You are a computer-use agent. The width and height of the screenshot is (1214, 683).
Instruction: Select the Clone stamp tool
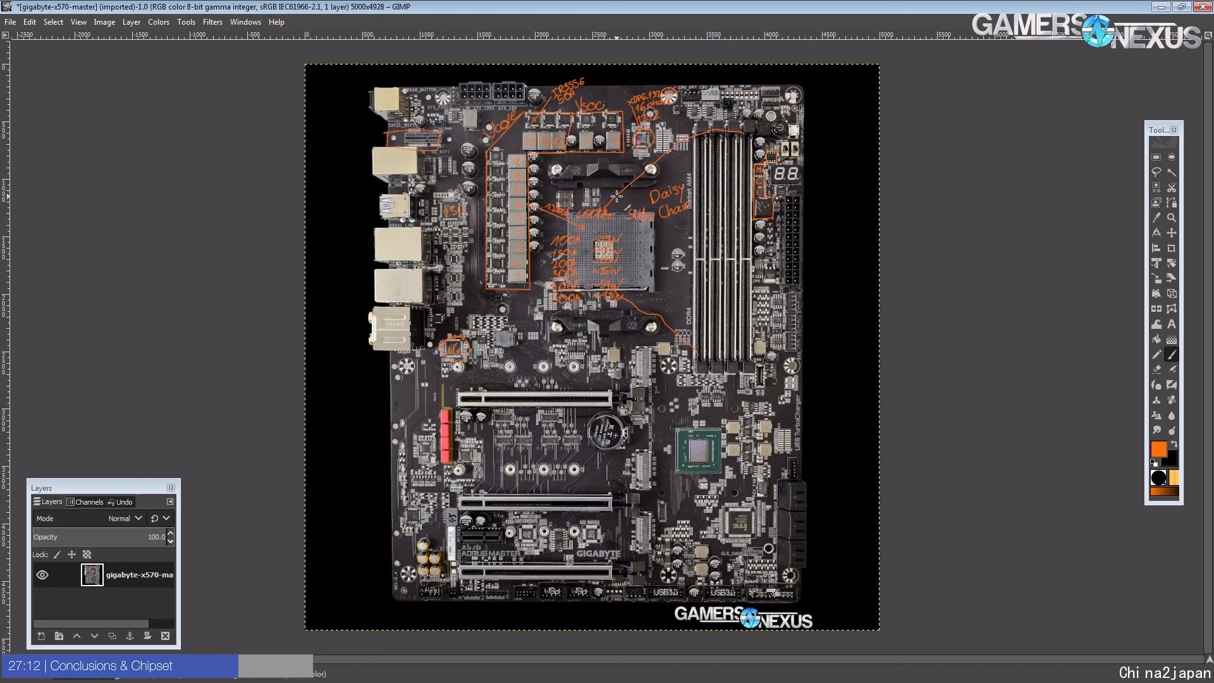click(x=1156, y=400)
